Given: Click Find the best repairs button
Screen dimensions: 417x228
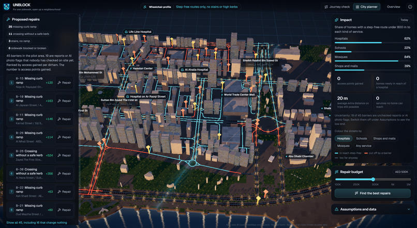Looking at the screenshot, I should 373,193.
